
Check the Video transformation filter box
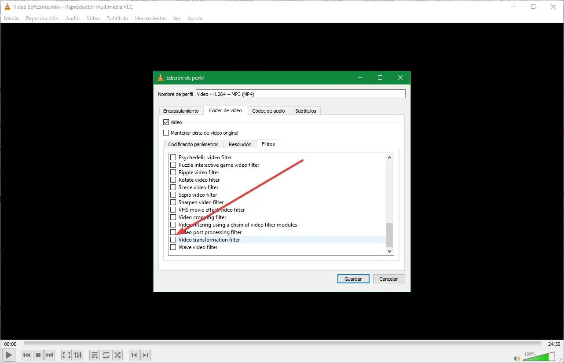(x=173, y=240)
